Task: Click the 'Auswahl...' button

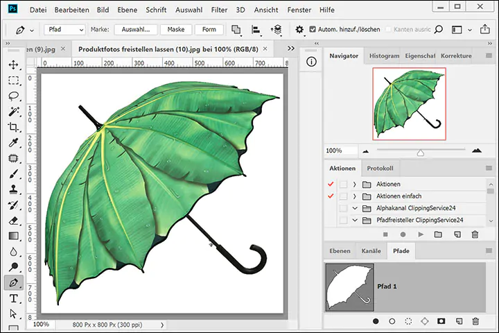Action: point(136,30)
